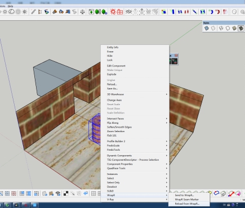Viewport: 245px width, 208px height.
Task: Click the double green trees icon
Action: pyautogui.click(x=97, y=12)
